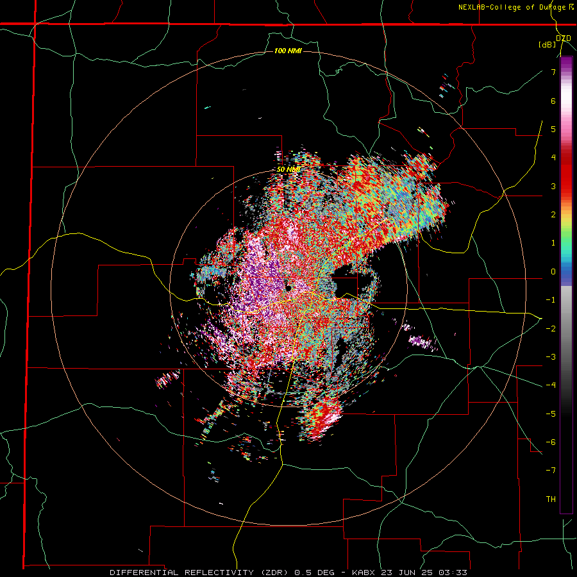Image resolution: width=577 pixels, height=577 pixels.
Task: Click the 7 value on color scale
Action: point(553,72)
